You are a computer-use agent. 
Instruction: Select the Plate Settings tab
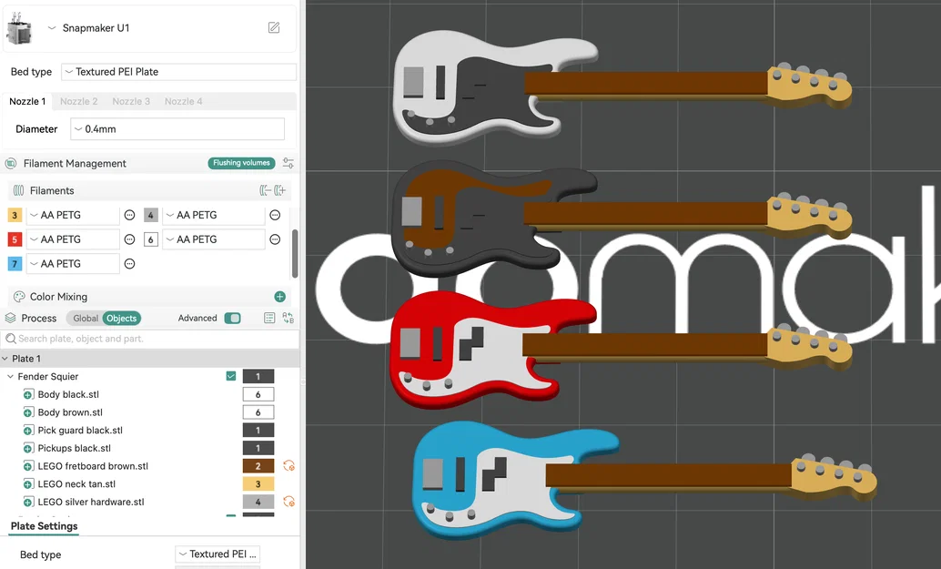[x=44, y=526]
